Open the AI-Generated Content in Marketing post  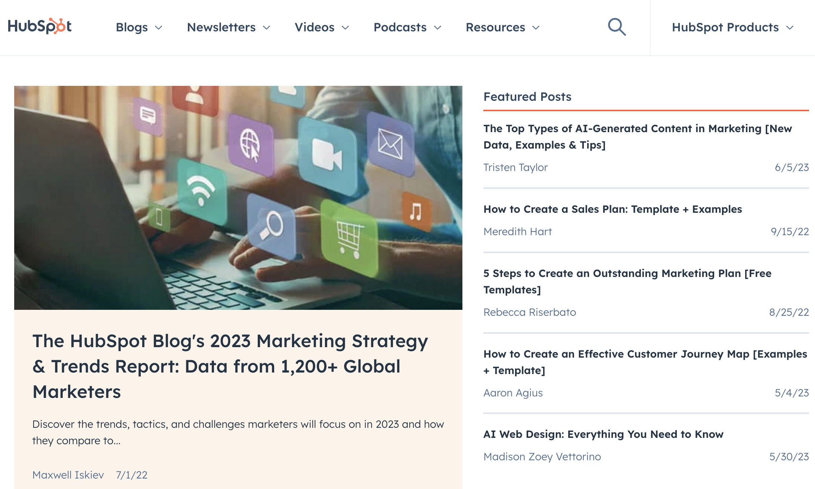638,137
